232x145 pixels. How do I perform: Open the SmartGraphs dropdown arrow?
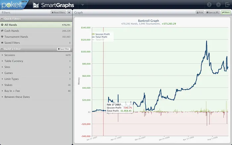(x=83, y=5)
